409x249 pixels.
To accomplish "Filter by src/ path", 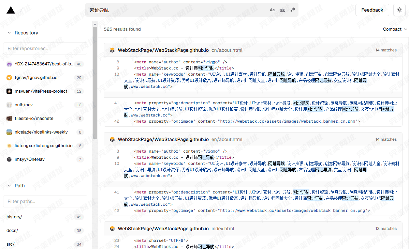I will click(x=45, y=244).
